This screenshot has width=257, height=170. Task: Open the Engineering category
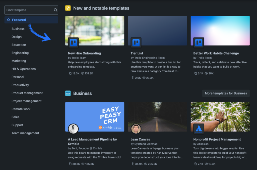[x=20, y=53]
